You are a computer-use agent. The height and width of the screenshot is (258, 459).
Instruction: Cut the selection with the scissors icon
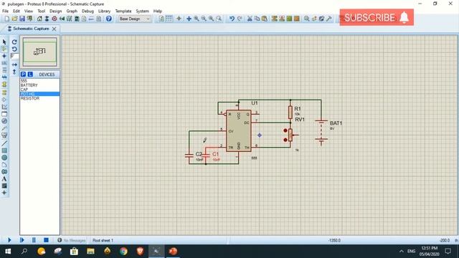tap(250, 19)
